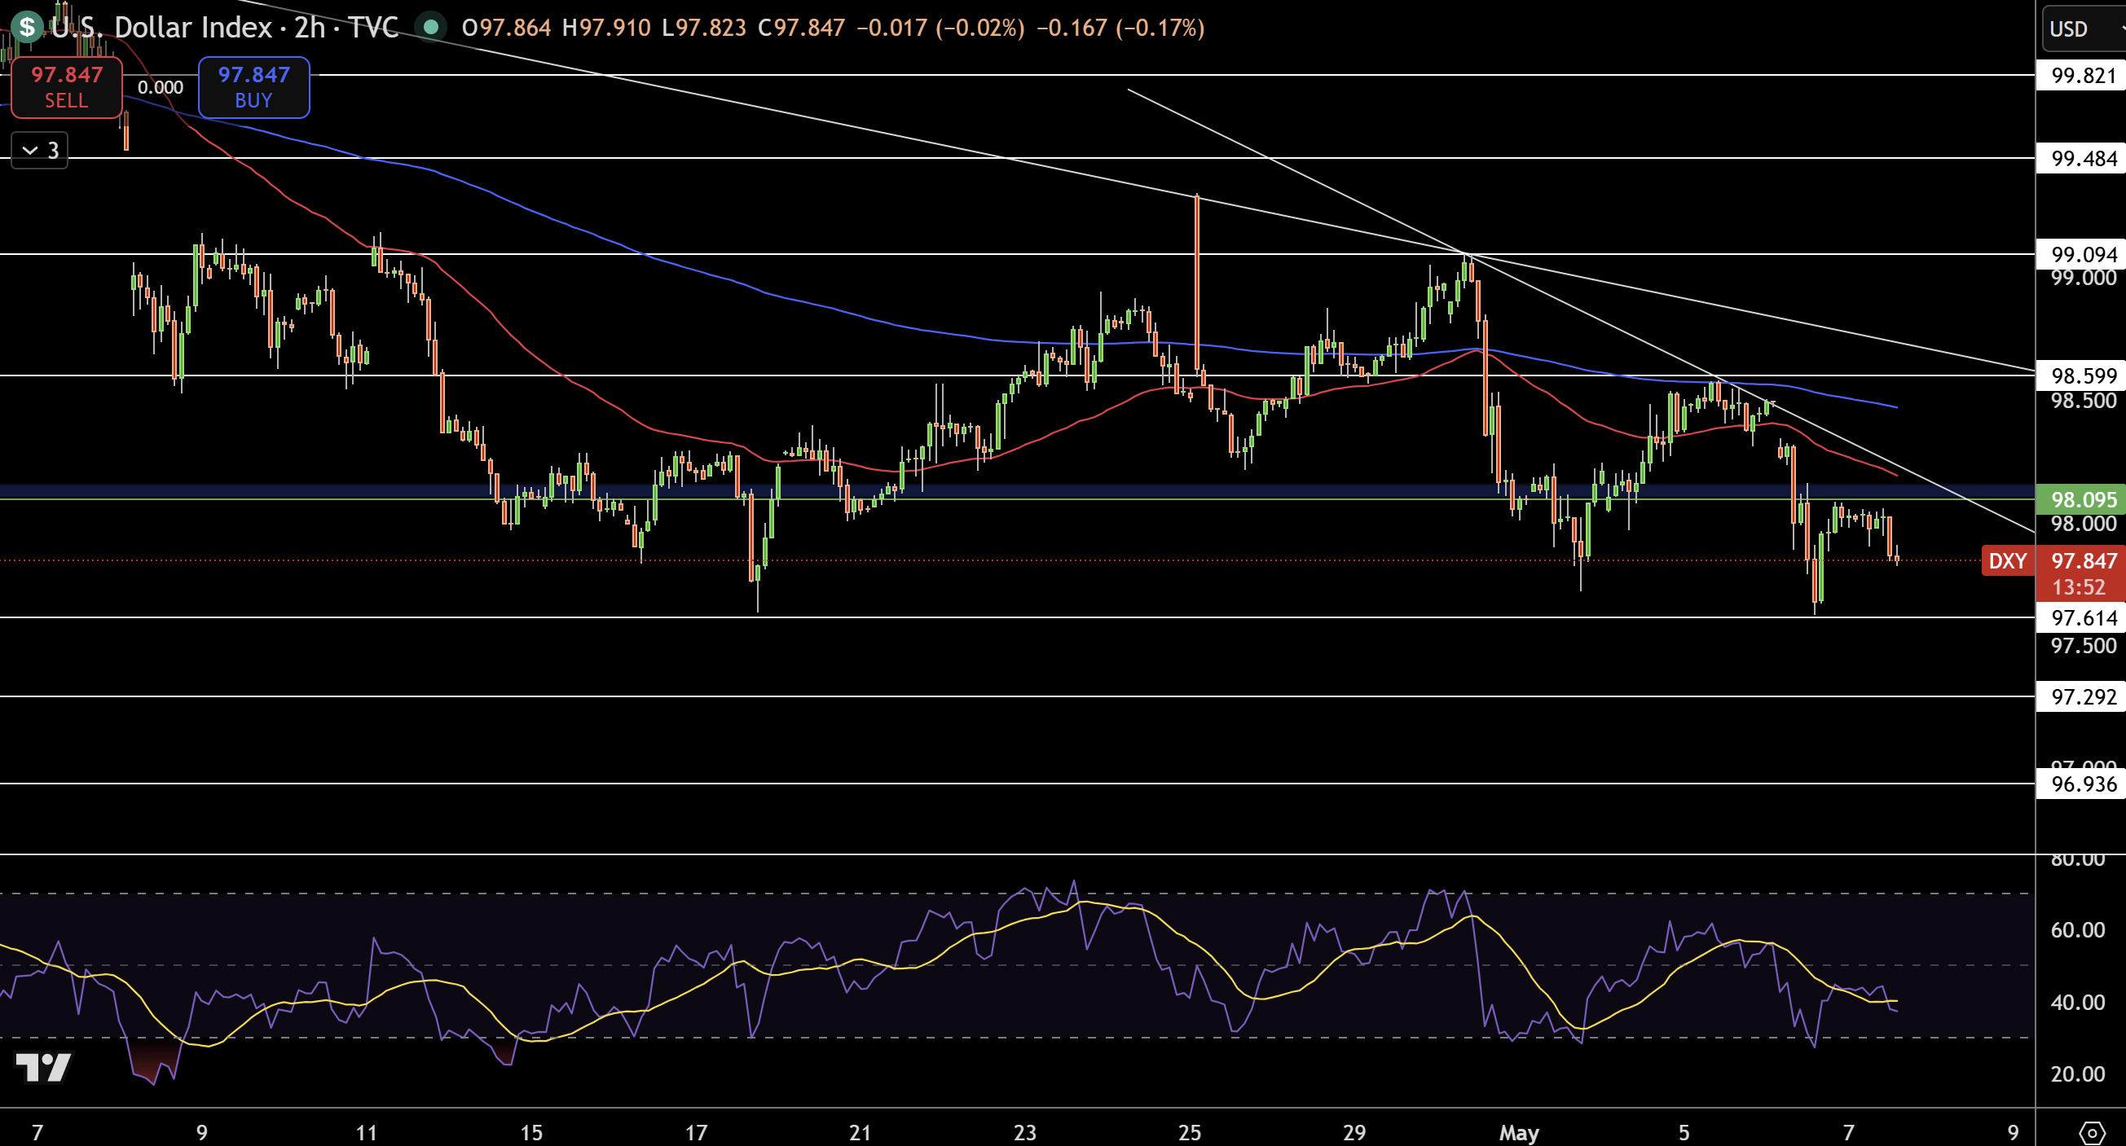Click the green 98.095 price label
2126x1146 pixels.
pyautogui.click(x=2083, y=499)
